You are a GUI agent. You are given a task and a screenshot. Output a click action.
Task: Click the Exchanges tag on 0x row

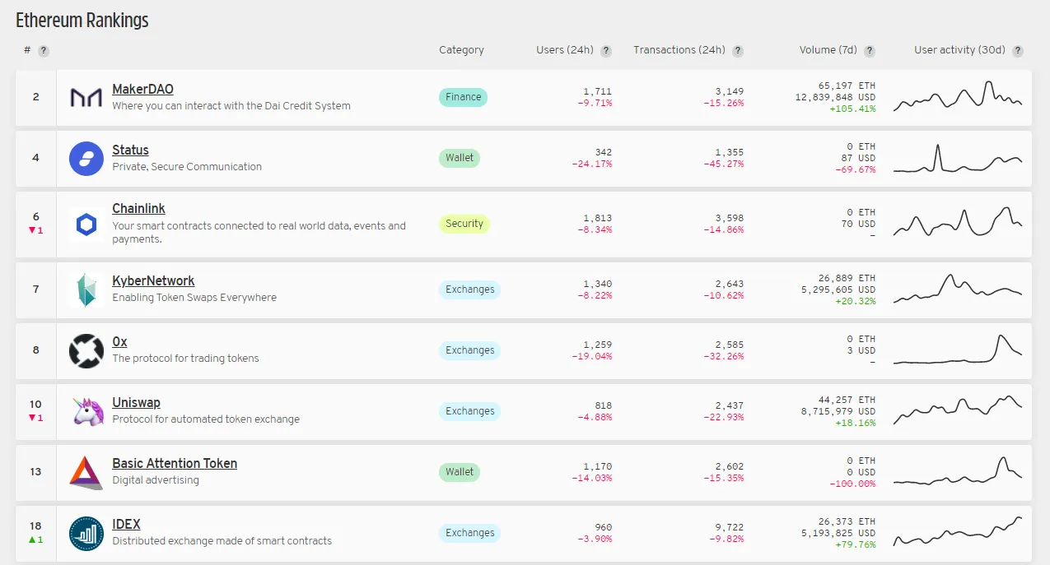coord(469,350)
